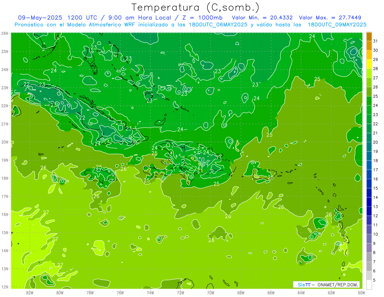Click the 23N latitude axis label

[x=4, y=87]
